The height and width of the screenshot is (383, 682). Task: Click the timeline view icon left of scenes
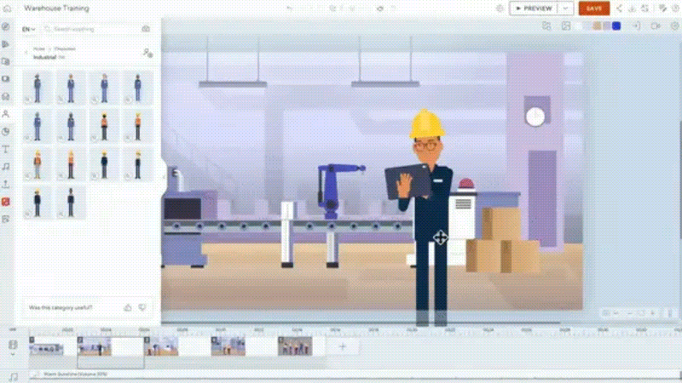click(13, 345)
